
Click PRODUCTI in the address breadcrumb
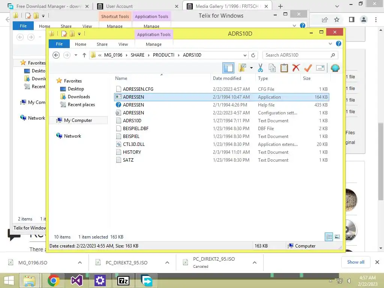[163, 55]
